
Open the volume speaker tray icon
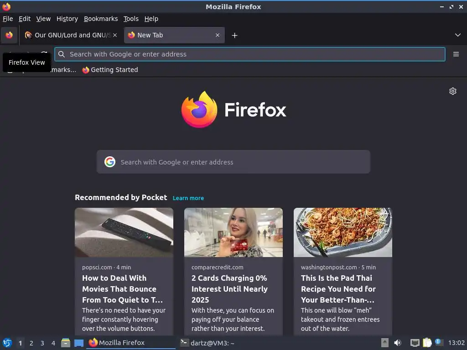pyautogui.click(x=398, y=343)
